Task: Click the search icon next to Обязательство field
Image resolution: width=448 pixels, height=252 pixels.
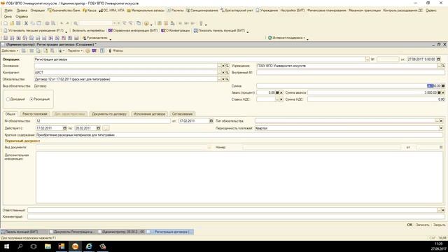Action: click(227, 79)
